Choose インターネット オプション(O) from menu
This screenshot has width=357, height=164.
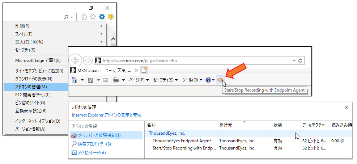(38, 121)
